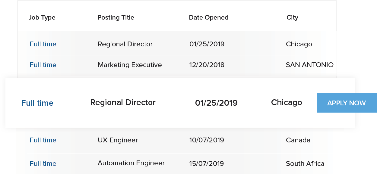Click Full time link for Automation Engineer
Image resolution: width=377 pixels, height=174 pixels.
pos(43,163)
